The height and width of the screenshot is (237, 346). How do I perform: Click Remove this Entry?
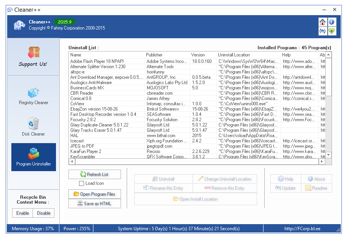click(x=225, y=188)
